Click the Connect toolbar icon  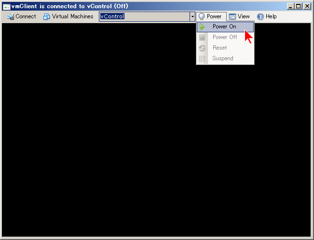coord(10,16)
